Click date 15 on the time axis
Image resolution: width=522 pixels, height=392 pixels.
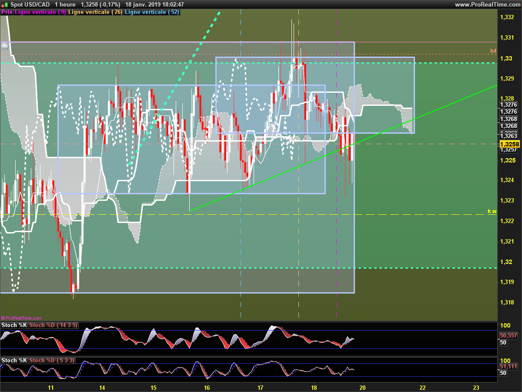(x=154, y=387)
